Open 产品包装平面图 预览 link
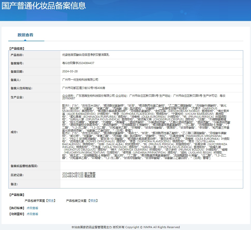Screen dimensions: 251x230 tap(51, 201)
